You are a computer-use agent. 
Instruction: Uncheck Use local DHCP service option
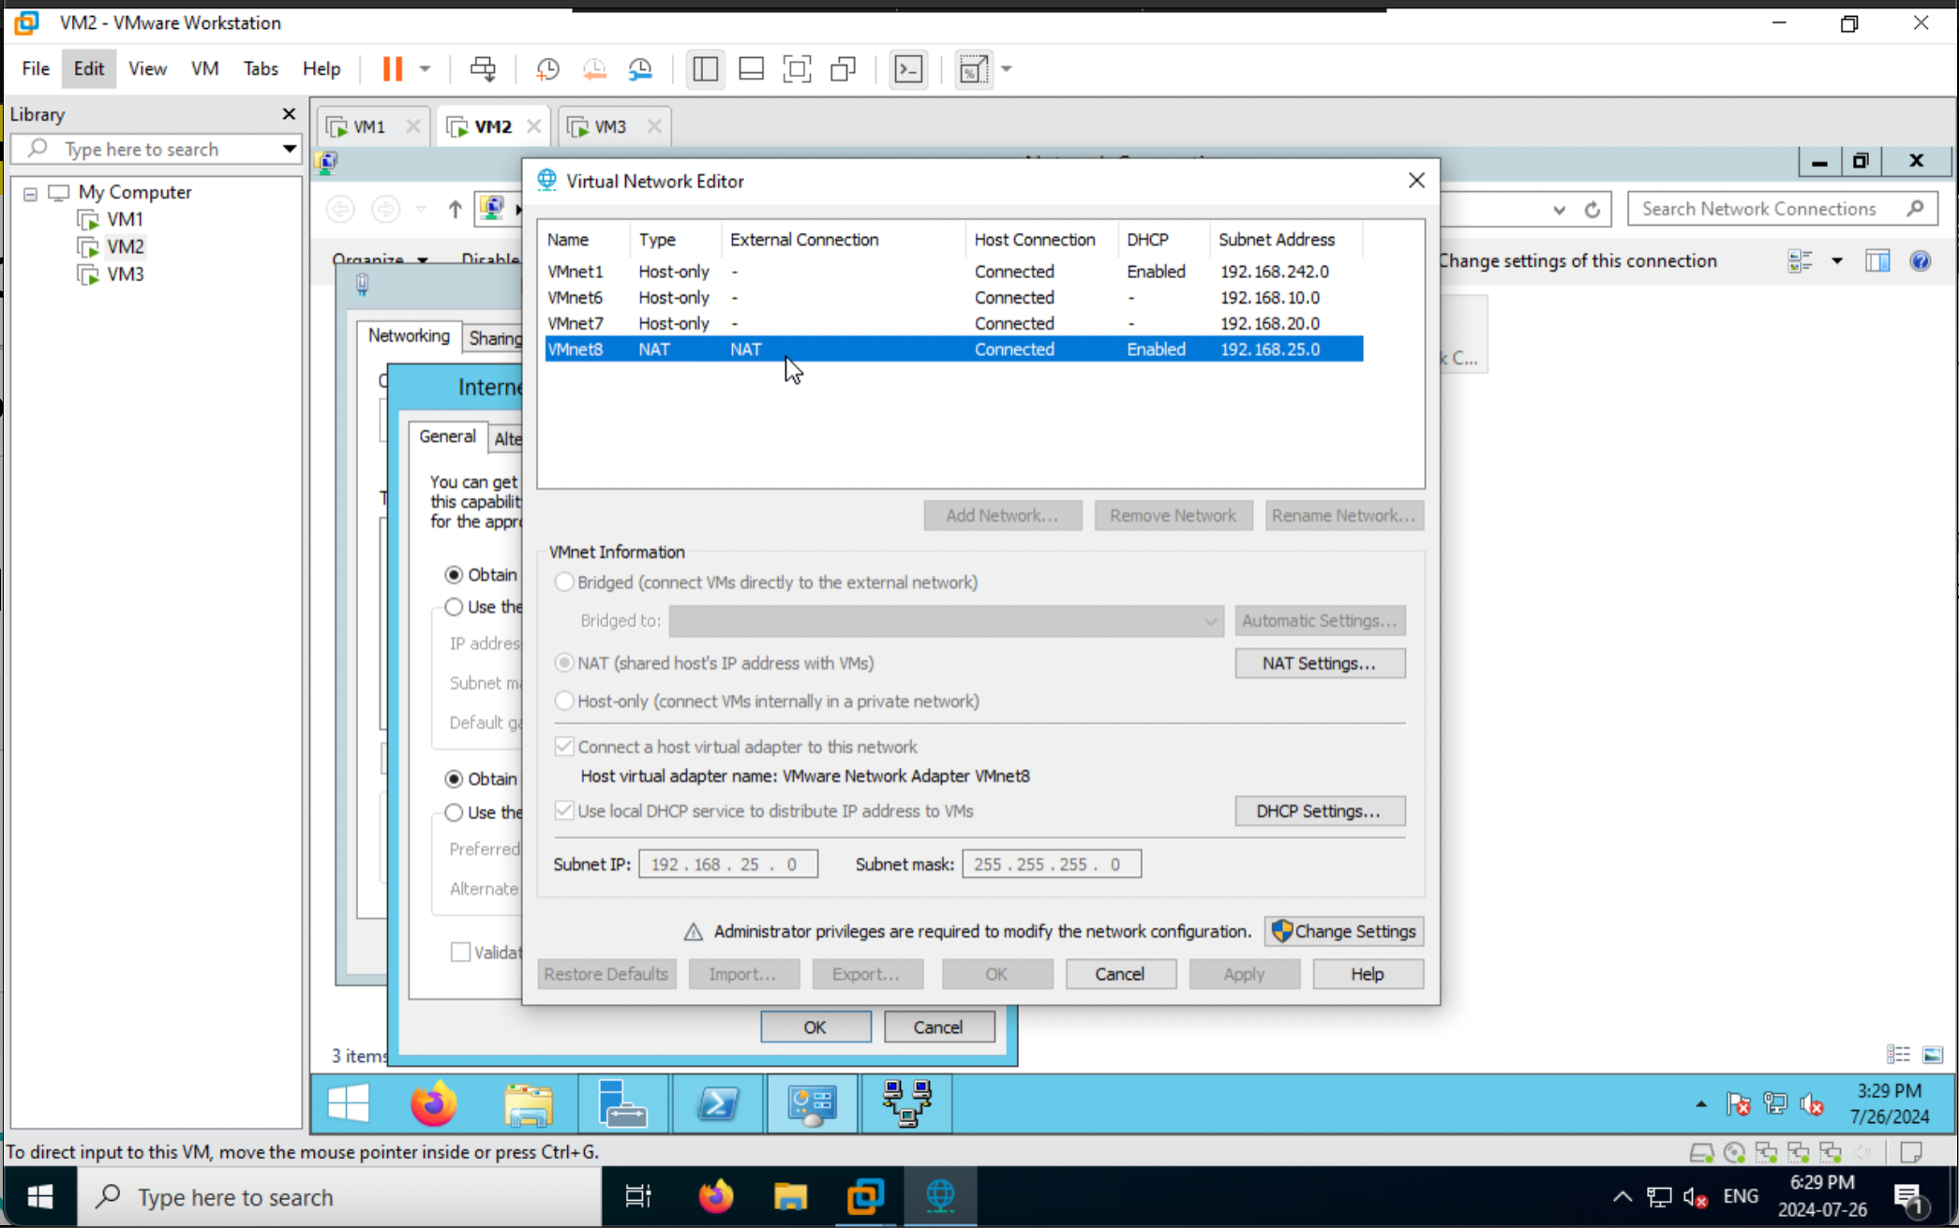pos(564,810)
